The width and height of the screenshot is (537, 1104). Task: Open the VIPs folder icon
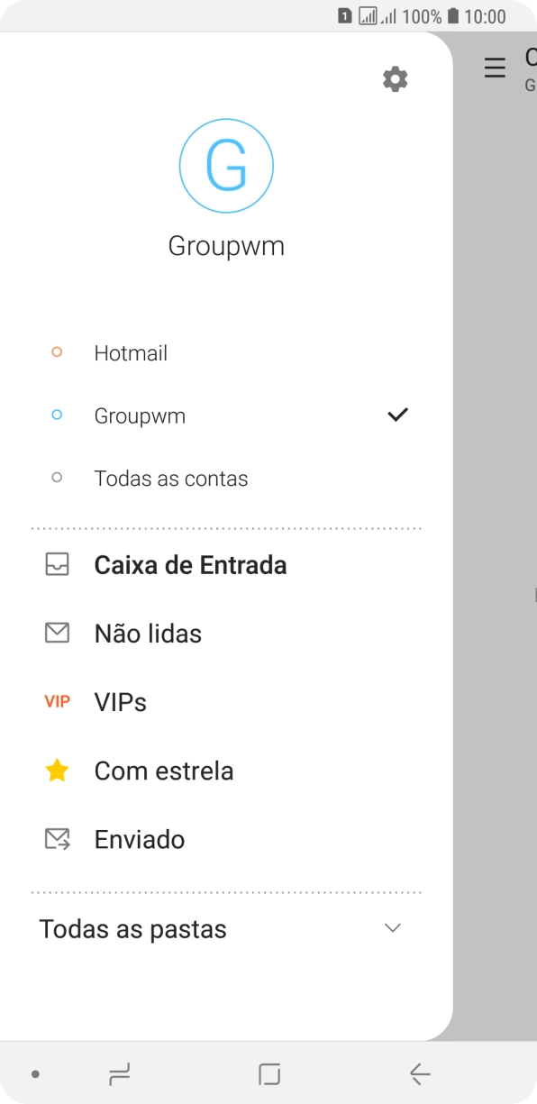57,701
